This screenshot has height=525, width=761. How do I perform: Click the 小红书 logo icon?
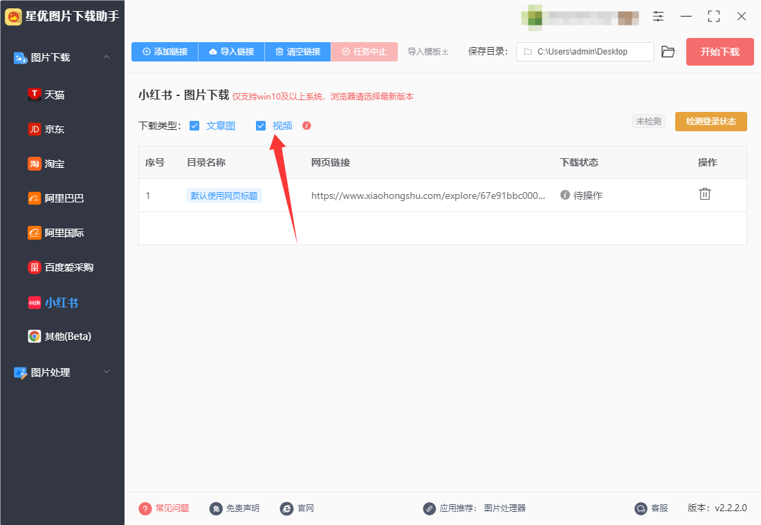[x=34, y=303]
